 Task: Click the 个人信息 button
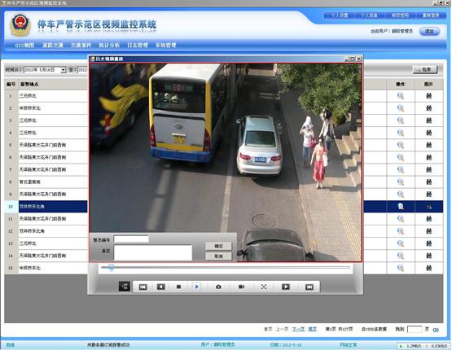[369, 15]
